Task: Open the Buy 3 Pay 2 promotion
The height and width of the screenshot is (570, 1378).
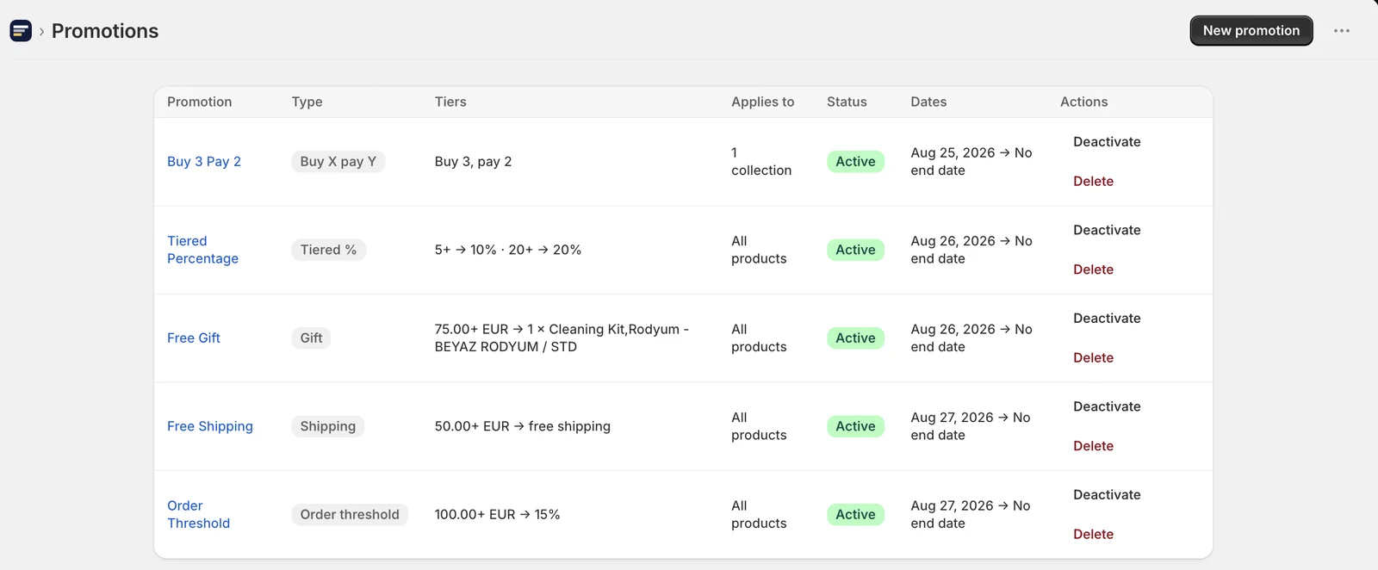Action: click(204, 162)
